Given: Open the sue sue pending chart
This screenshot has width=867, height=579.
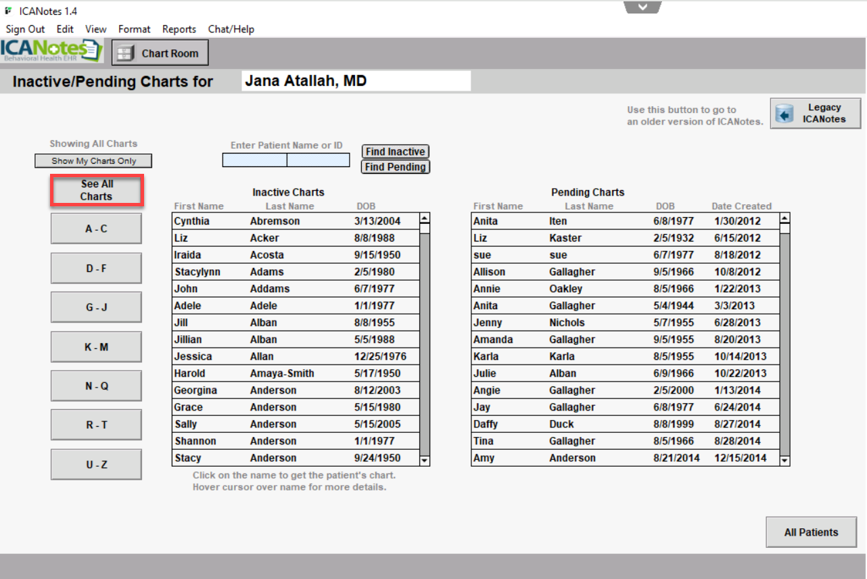Looking at the screenshot, I should point(626,255).
